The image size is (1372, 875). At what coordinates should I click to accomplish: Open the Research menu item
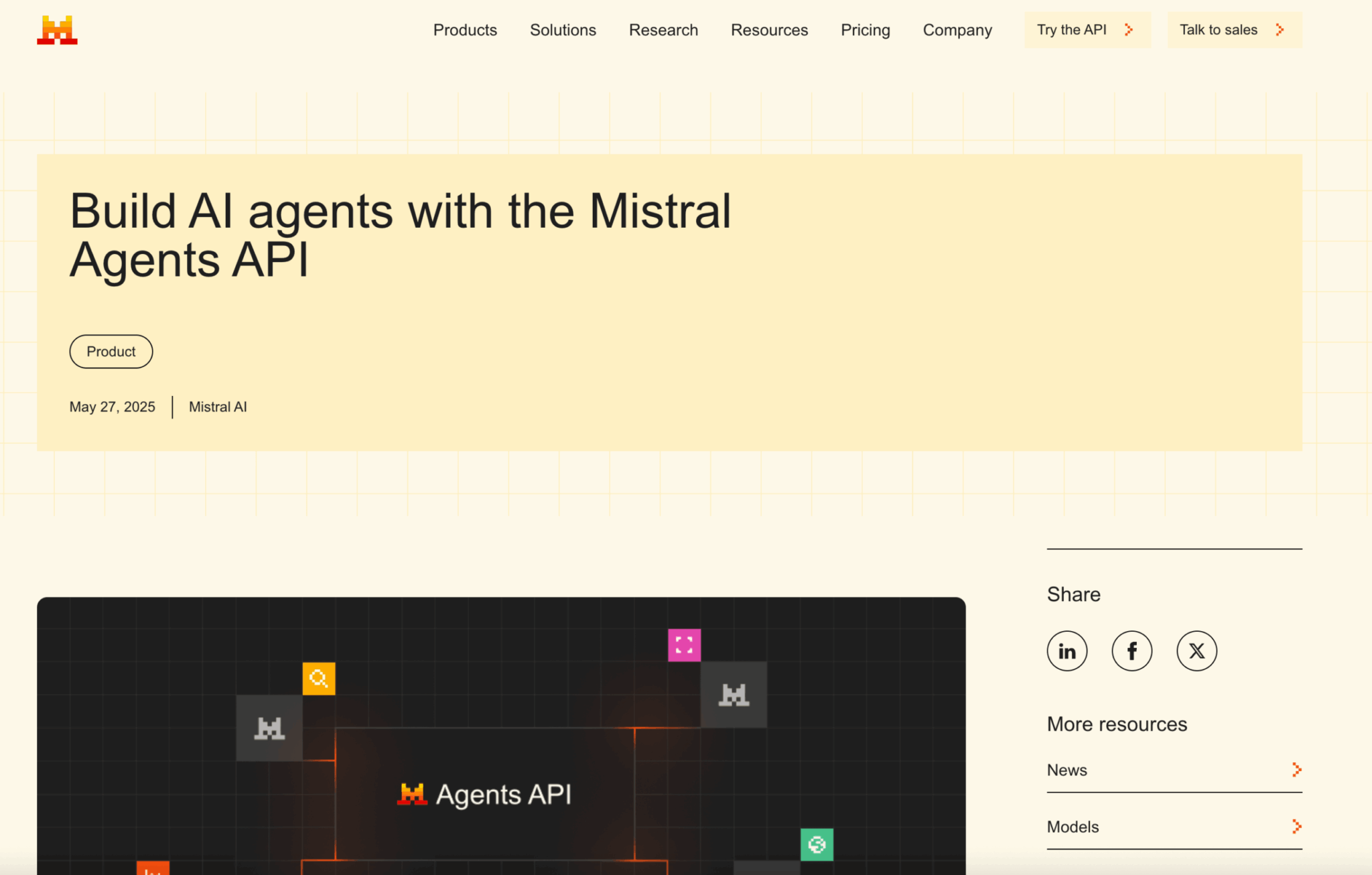[x=663, y=30]
